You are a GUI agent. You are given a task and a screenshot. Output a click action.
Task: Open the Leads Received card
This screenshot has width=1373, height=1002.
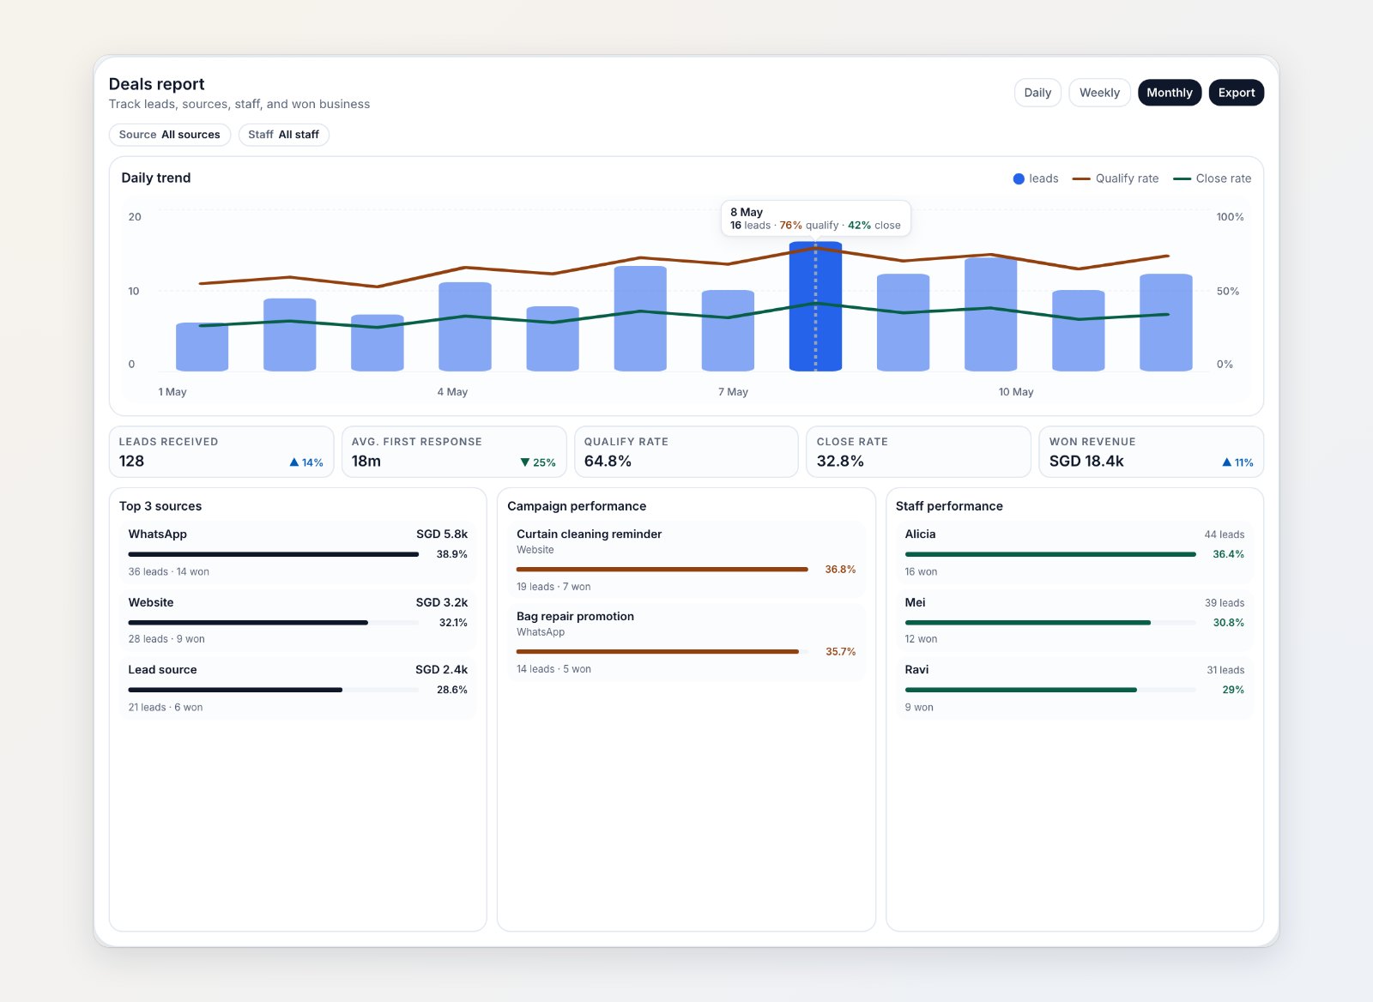tap(221, 452)
